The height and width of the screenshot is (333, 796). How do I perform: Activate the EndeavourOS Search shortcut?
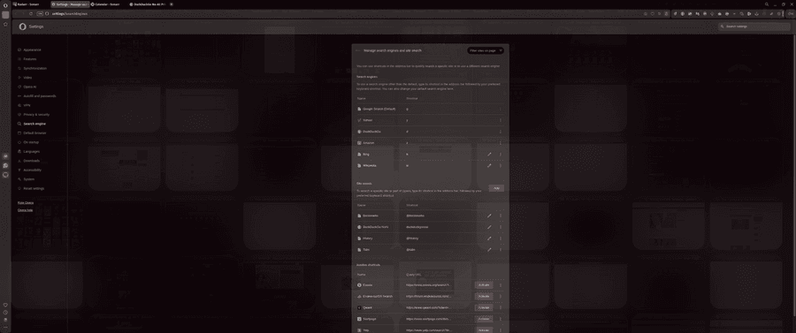484,296
